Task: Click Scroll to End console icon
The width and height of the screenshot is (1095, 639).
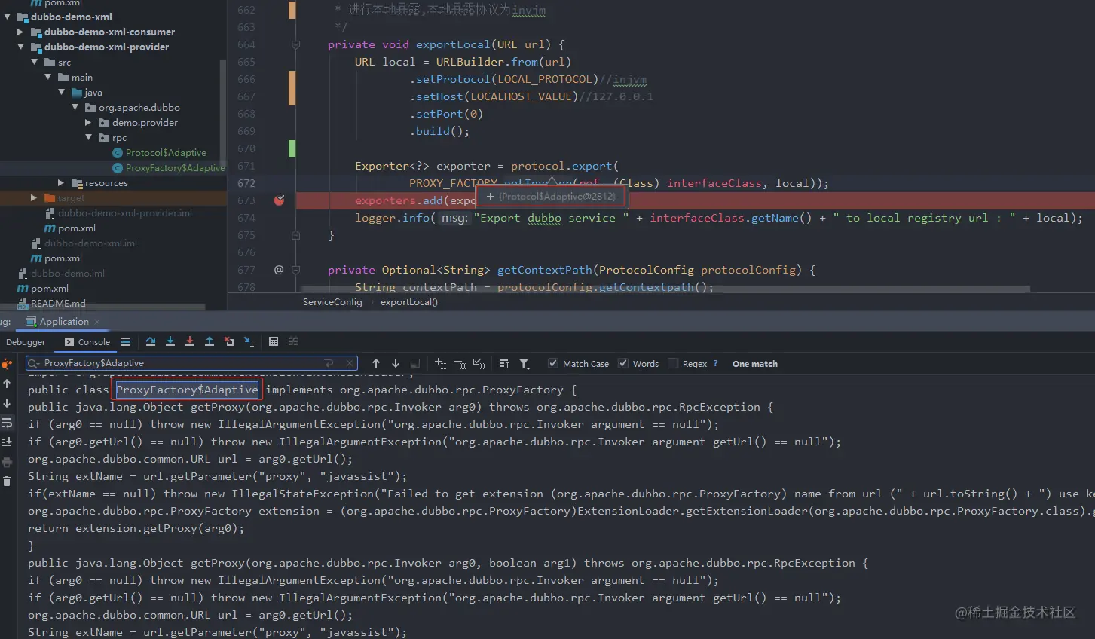Action: (7, 442)
